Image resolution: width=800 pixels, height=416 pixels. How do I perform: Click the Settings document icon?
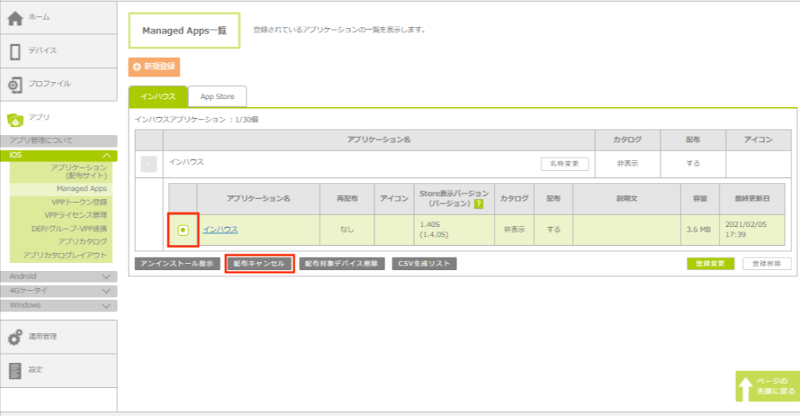pos(15,371)
